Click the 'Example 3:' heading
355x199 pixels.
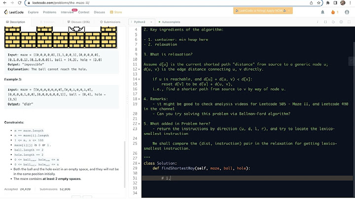click(13, 79)
